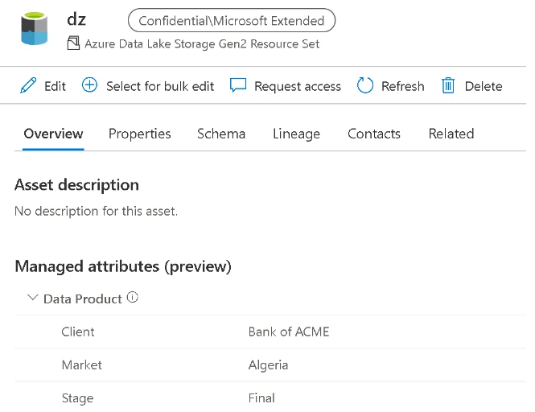Click the plus-circle bulk edit icon
This screenshot has height=412, width=535.
tap(90, 86)
